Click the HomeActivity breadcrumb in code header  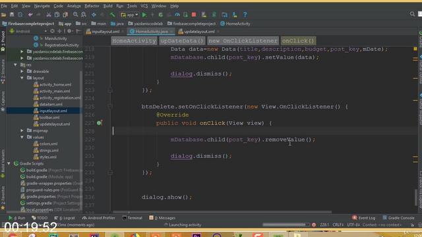pyautogui.click(x=134, y=41)
